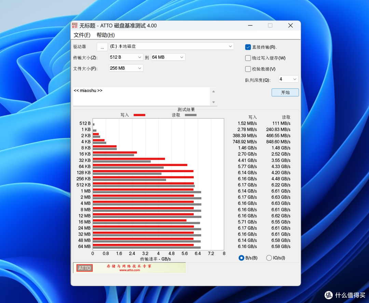Open the 帮助(H) menu
Image resolution: width=369 pixels, height=303 pixels.
point(106,35)
